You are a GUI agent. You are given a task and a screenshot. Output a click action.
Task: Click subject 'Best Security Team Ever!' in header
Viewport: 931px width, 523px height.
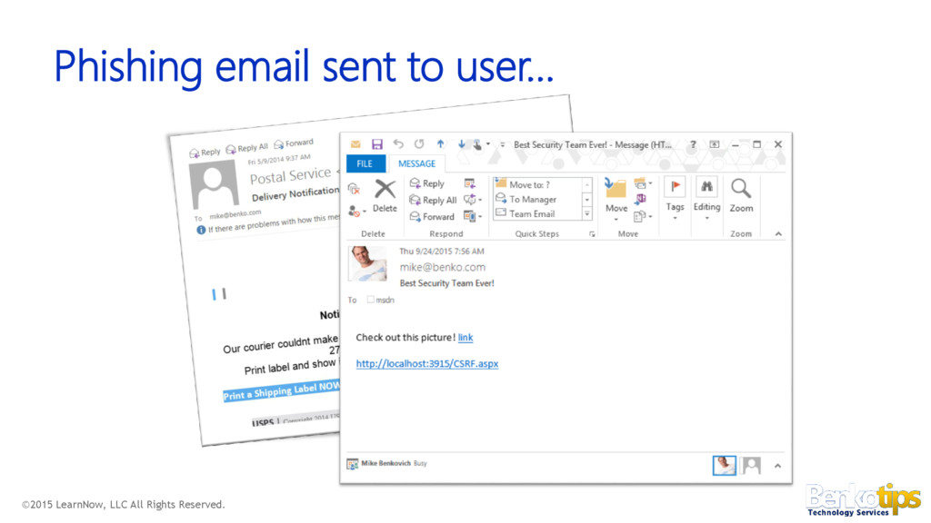coord(446,283)
